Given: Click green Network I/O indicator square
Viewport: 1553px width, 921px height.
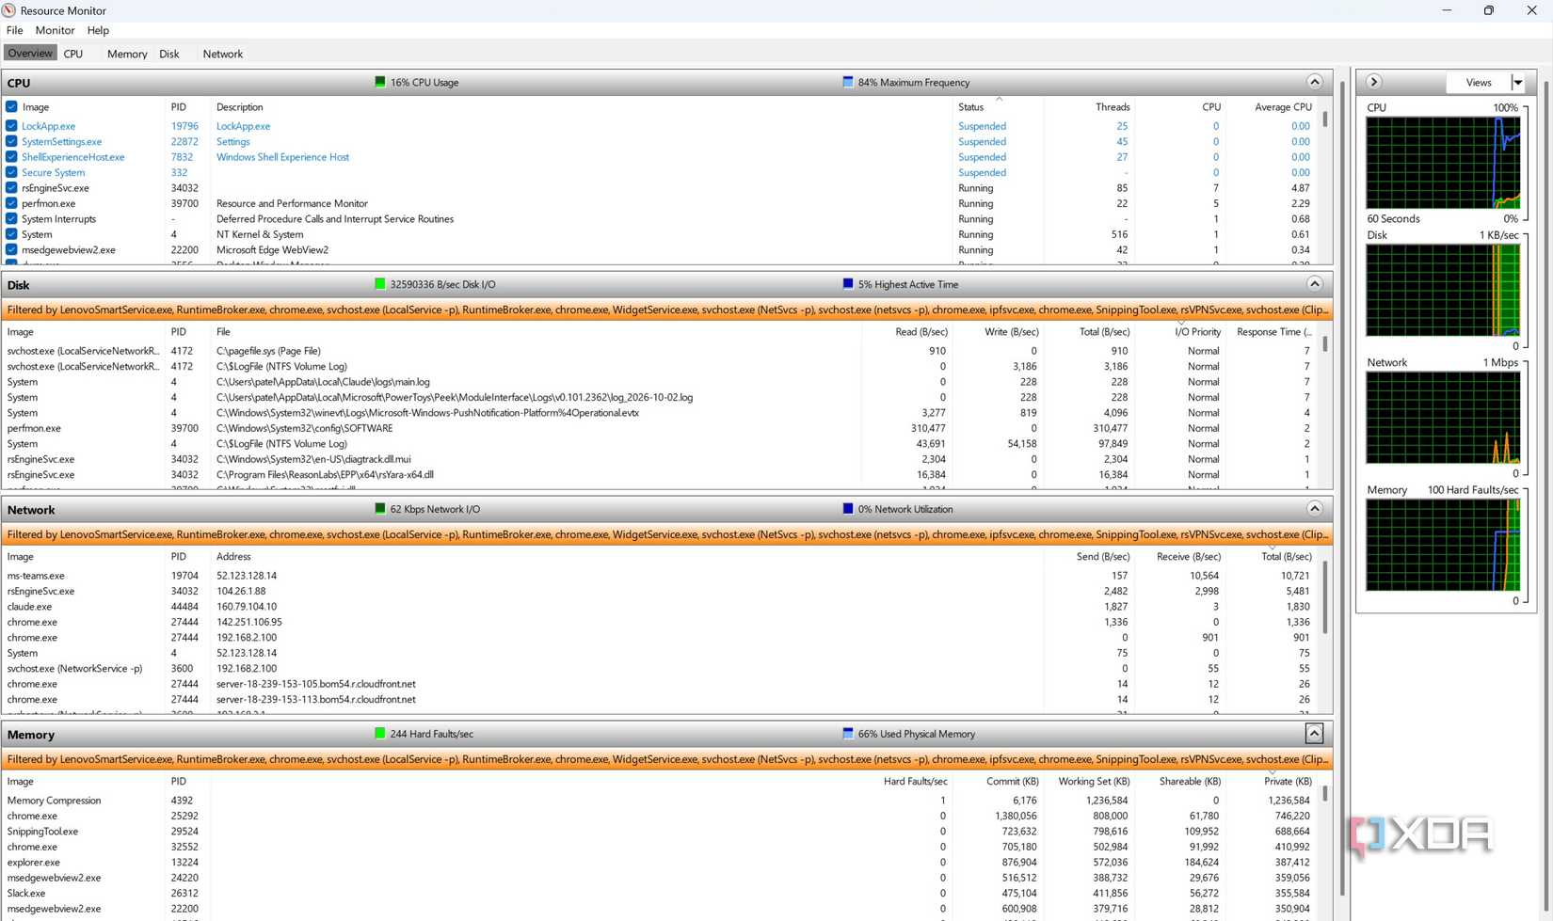Looking at the screenshot, I should (380, 509).
